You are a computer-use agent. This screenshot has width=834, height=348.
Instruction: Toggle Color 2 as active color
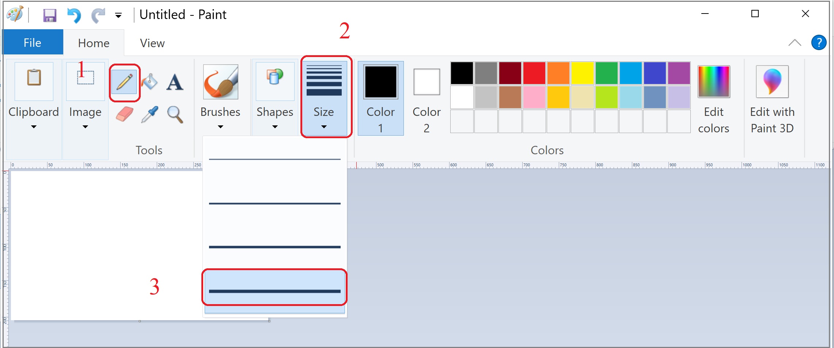(x=427, y=98)
